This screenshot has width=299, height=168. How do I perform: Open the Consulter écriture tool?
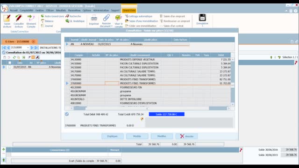(x=19, y=21)
